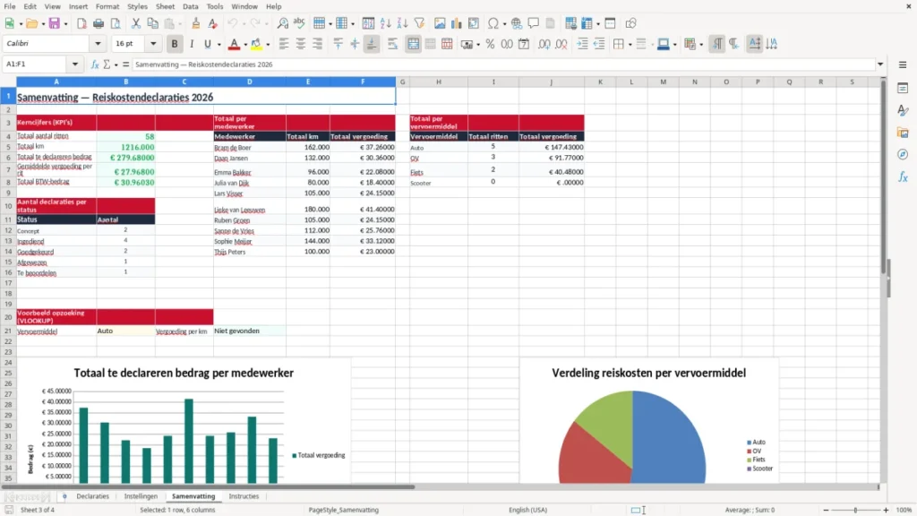Open the Print Preview toggle
The width and height of the screenshot is (917, 516).
pos(116,23)
